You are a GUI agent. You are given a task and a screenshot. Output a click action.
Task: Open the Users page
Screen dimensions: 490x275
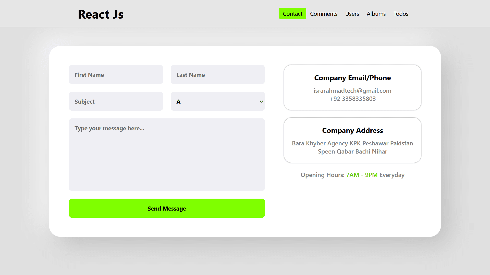352,14
